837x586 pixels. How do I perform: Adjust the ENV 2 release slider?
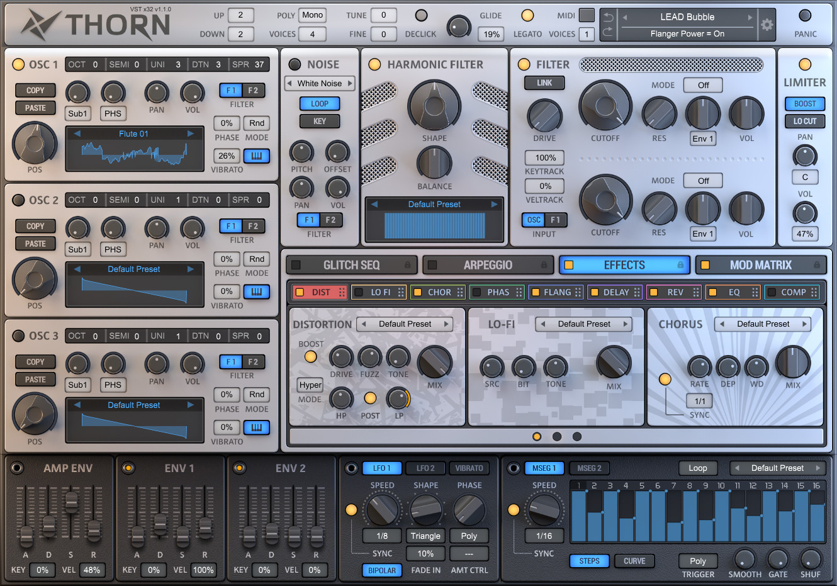pos(317,536)
